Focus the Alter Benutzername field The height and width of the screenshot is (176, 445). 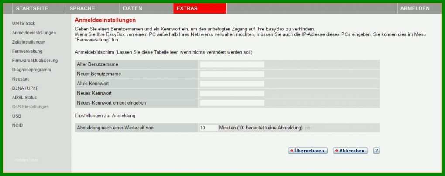[232, 64]
